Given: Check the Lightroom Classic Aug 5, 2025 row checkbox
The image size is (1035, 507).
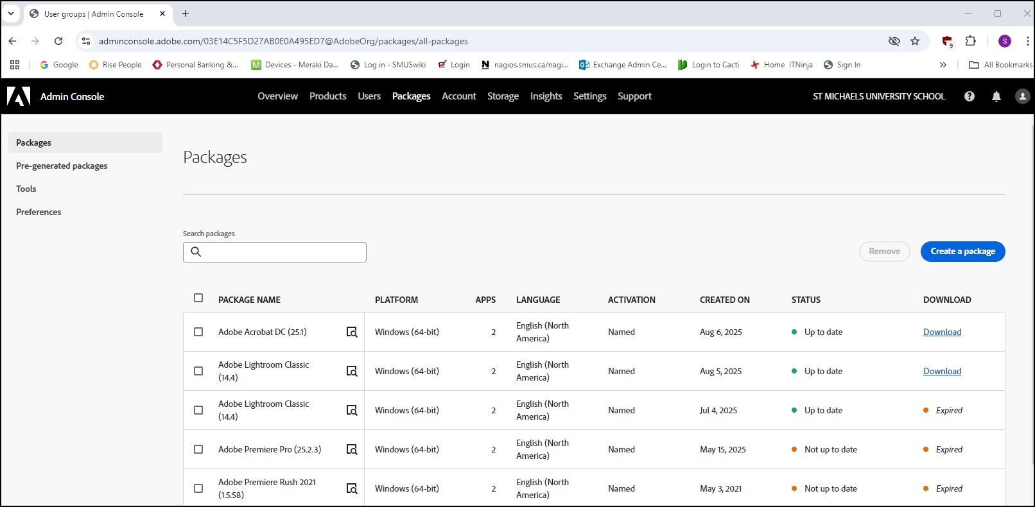Looking at the screenshot, I should pos(198,371).
